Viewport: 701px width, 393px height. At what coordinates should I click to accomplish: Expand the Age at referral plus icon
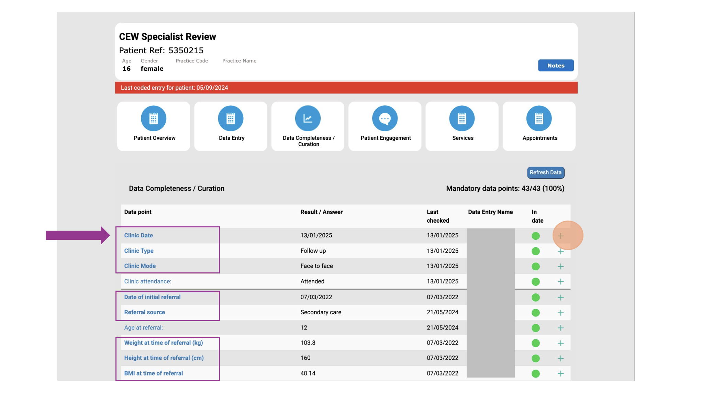pos(560,328)
